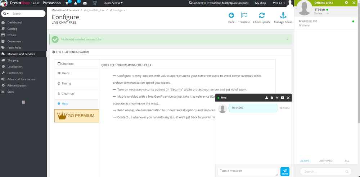Click the Back arrow icon
Screen dimensions: 360x177
[x=231, y=15]
